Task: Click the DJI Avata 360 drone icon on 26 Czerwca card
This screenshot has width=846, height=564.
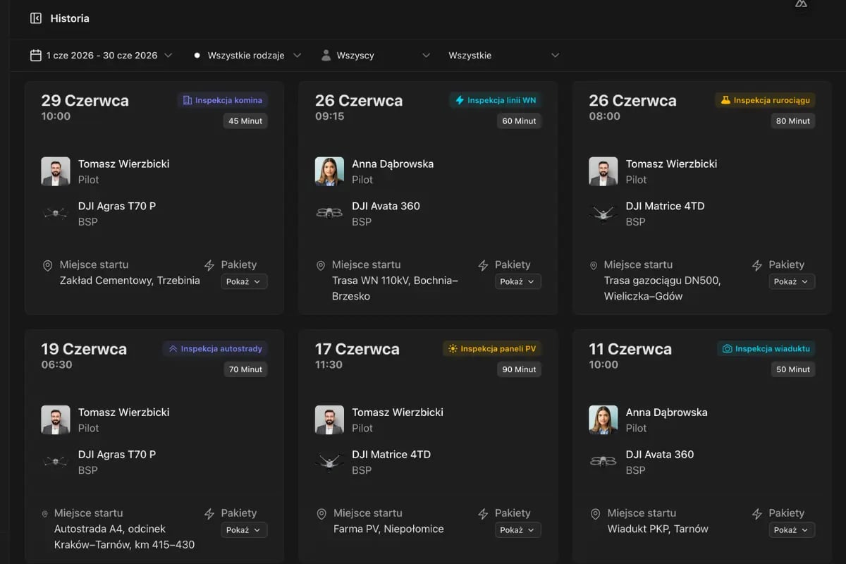Action: coord(329,213)
